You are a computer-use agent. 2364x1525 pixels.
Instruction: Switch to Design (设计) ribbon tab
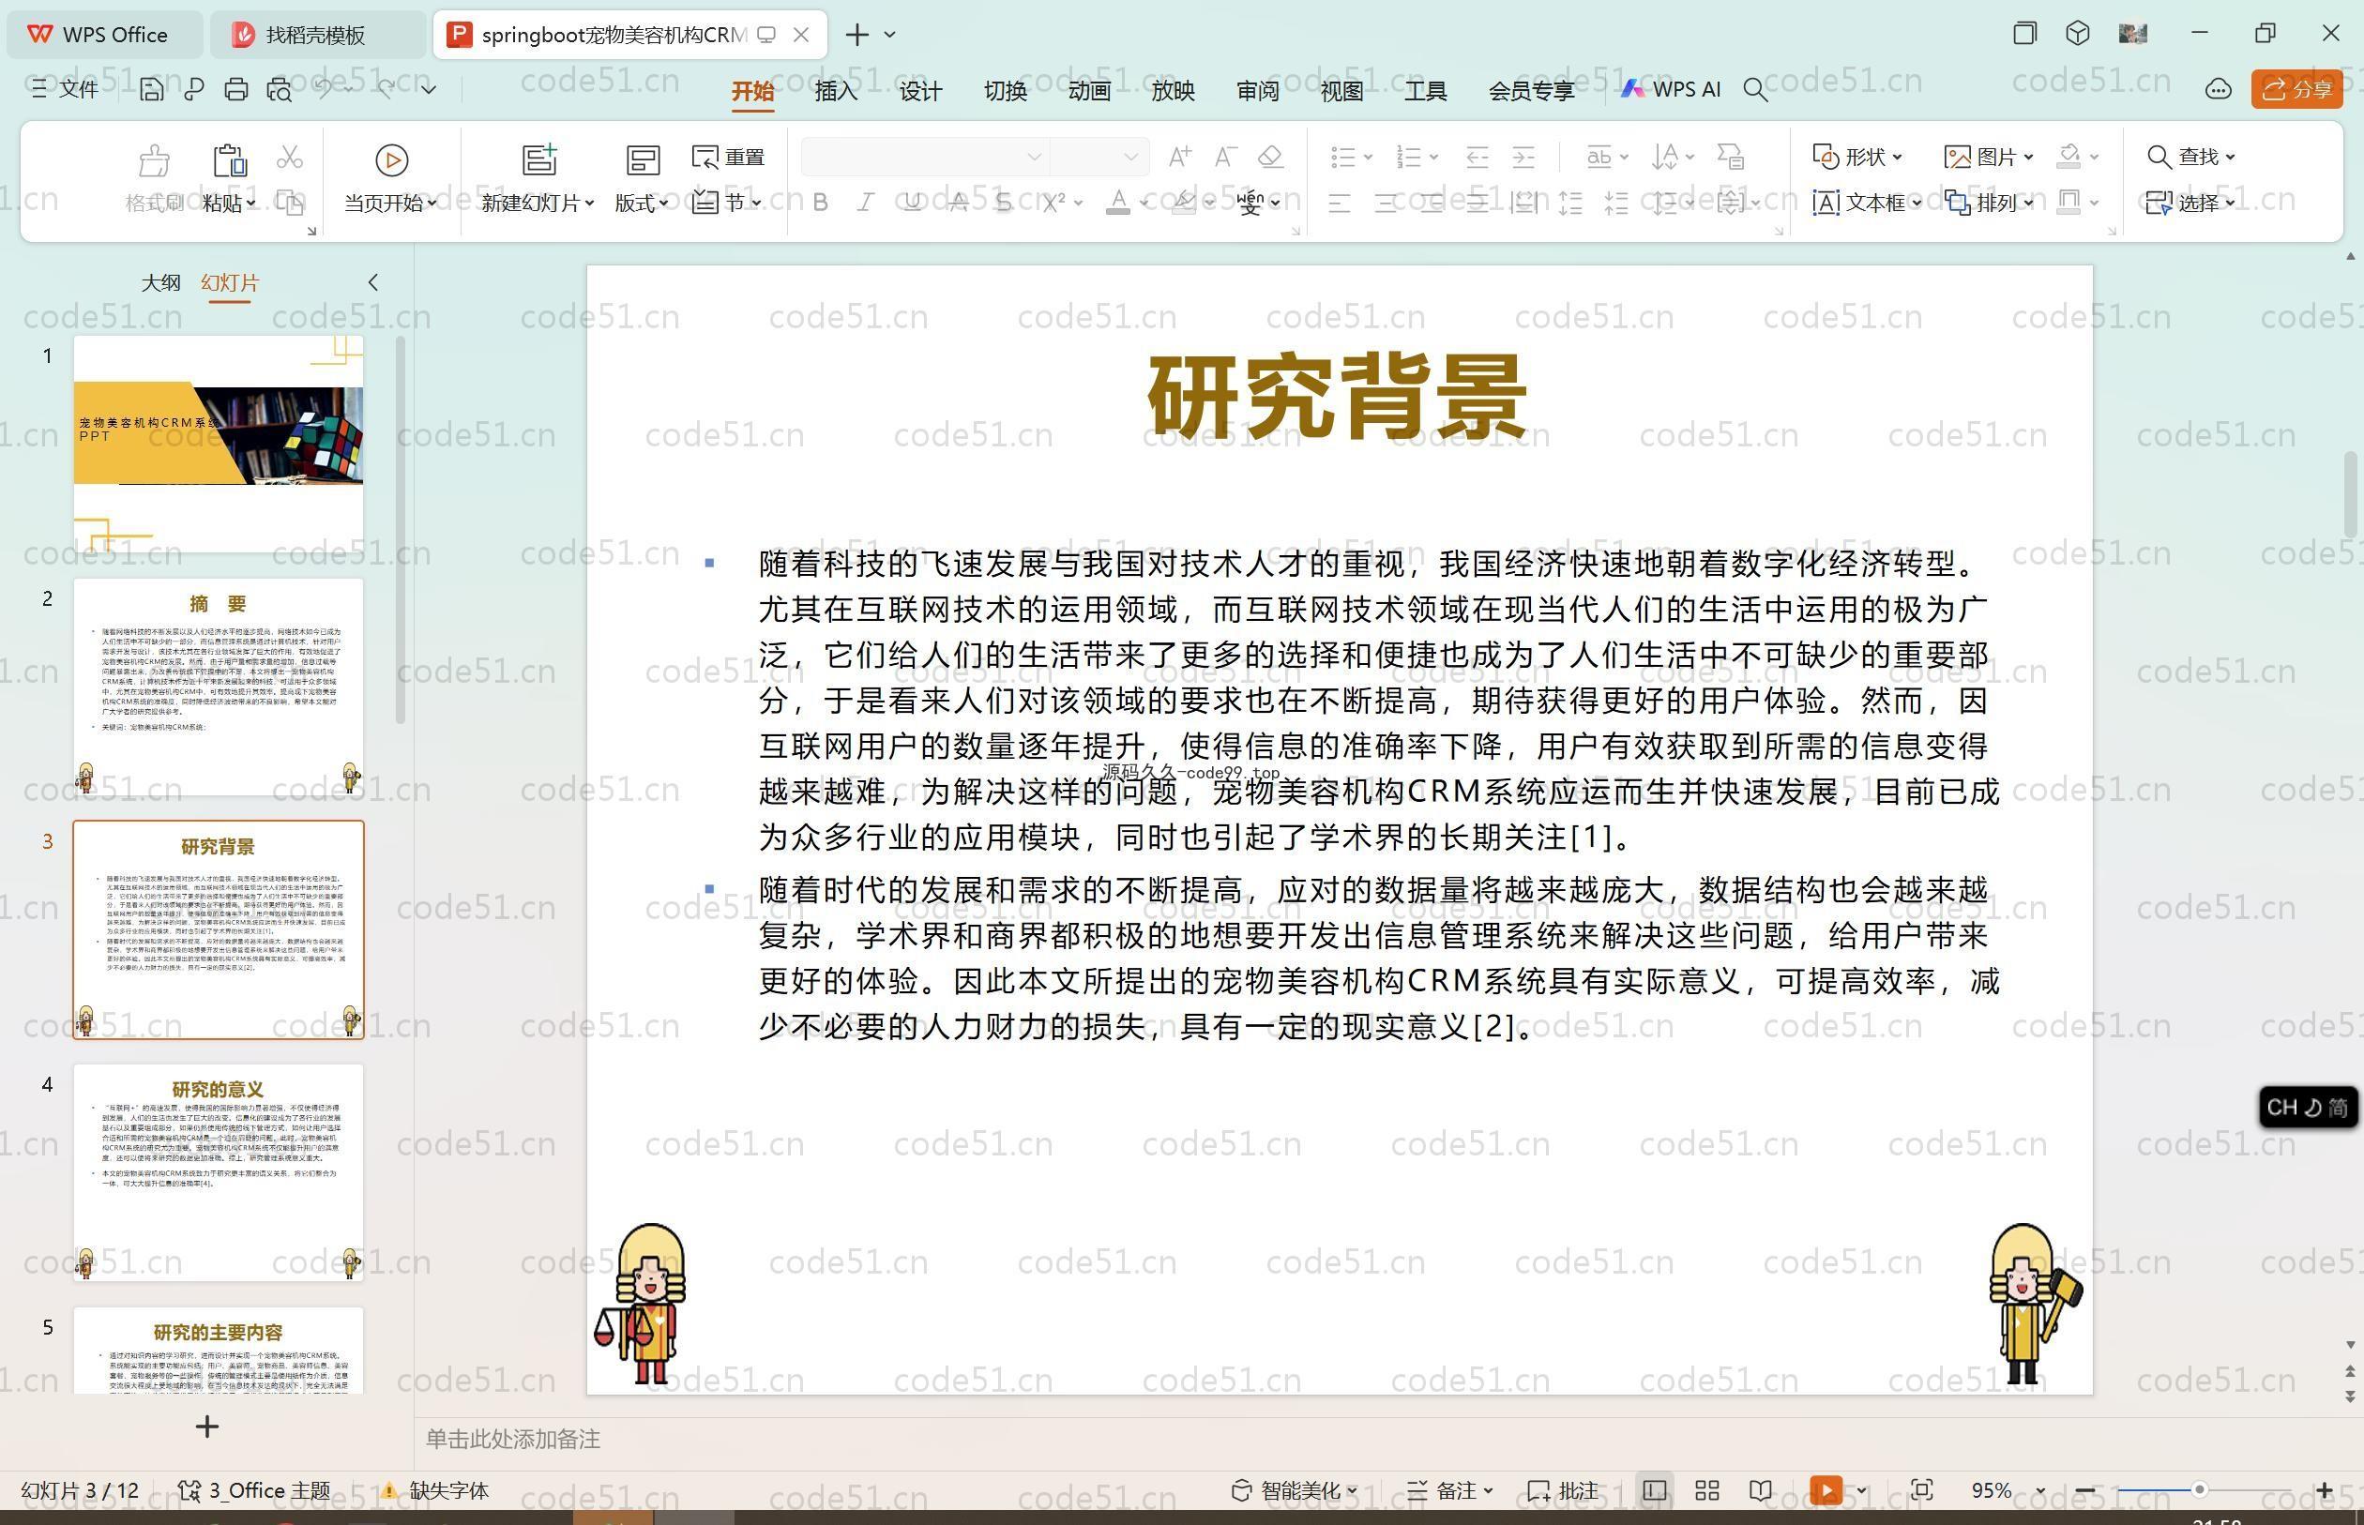[x=920, y=91]
